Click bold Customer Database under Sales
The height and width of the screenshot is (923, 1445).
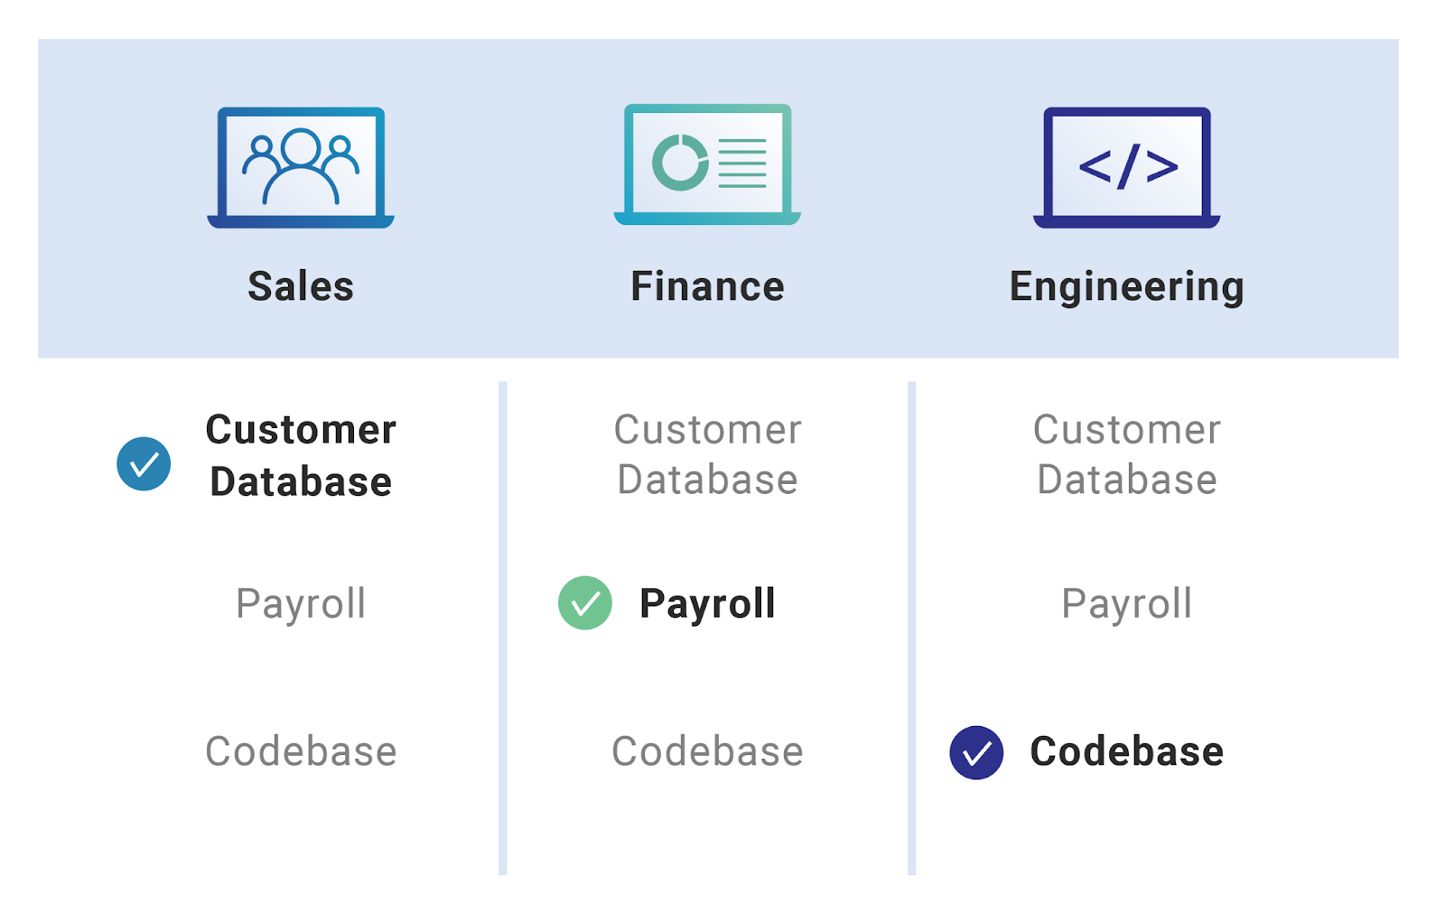click(301, 455)
